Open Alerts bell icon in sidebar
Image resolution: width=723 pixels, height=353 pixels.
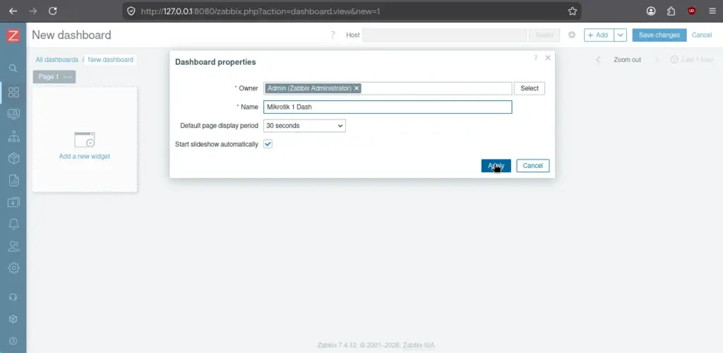pos(14,225)
